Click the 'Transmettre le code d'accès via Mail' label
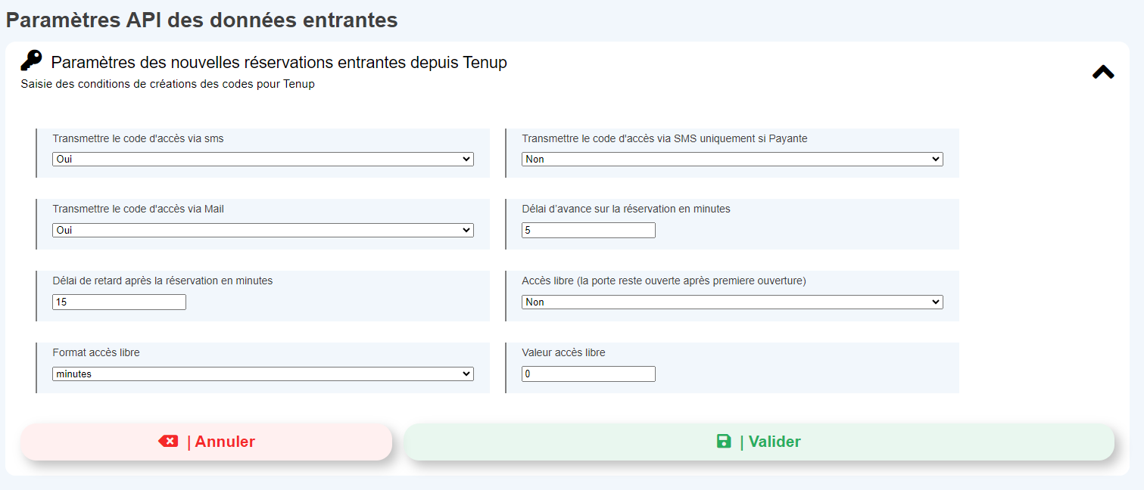 [138, 209]
